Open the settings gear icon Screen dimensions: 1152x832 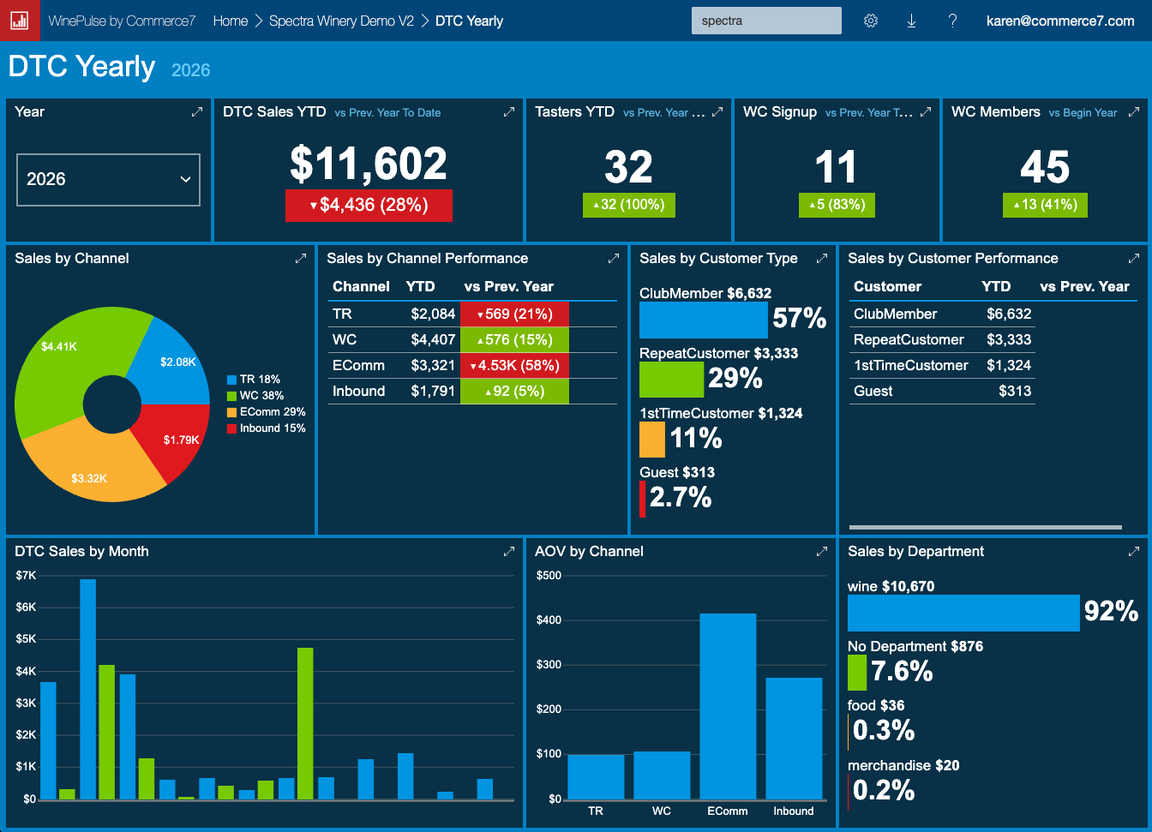coord(871,21)
